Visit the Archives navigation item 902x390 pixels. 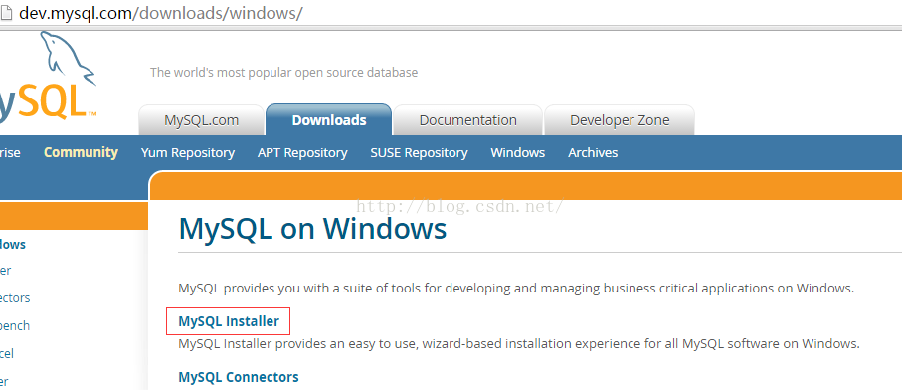593,153
